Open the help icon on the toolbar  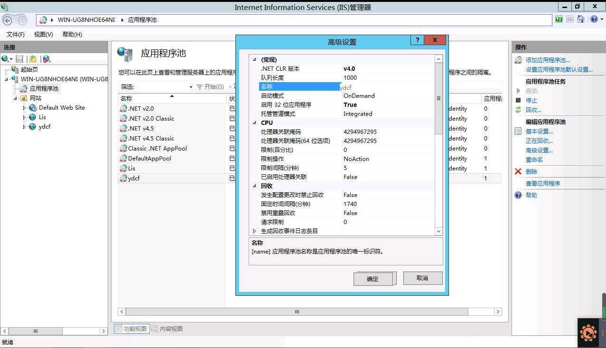594,19
